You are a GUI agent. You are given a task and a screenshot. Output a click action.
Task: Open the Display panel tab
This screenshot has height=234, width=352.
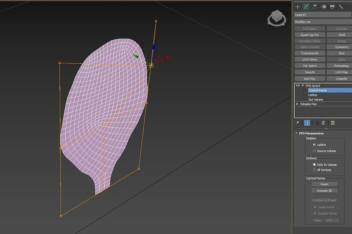332,7
